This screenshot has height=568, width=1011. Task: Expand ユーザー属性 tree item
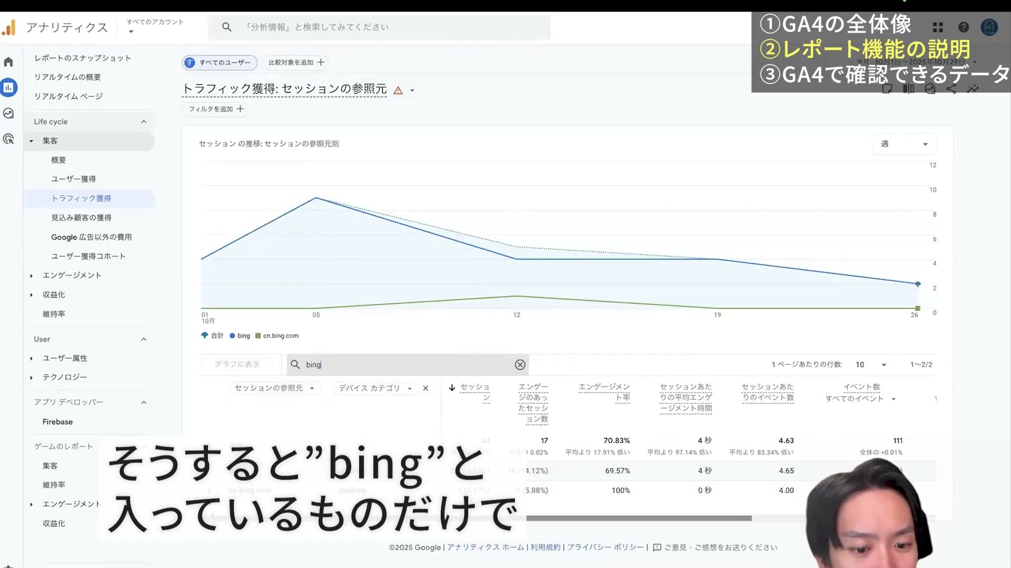tap(31, 359)
